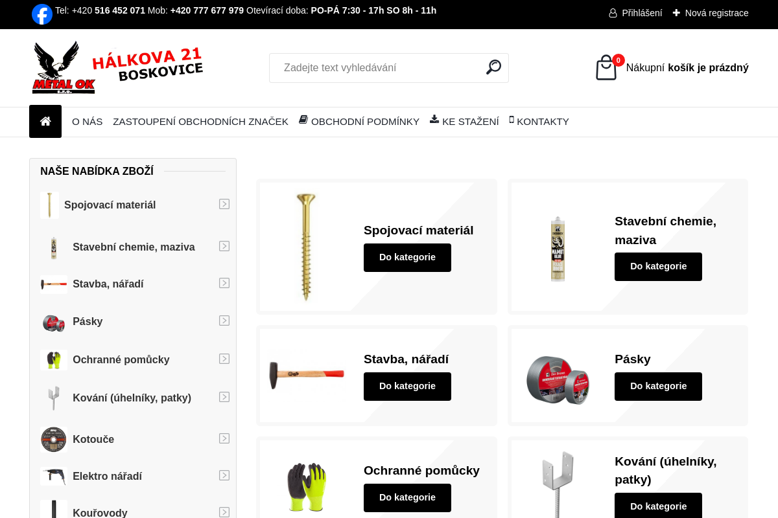Expand Kotouče category arrow

point(224,438)
